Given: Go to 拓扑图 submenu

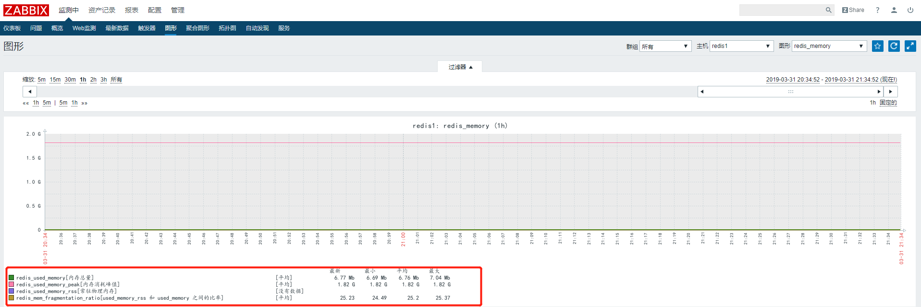Looking at the screenshot, I should (x=227, y=28).
